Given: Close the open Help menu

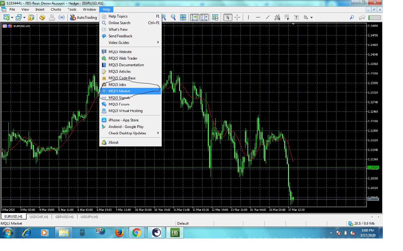Looking at the screenshot, I should click(x=106, y=9).
